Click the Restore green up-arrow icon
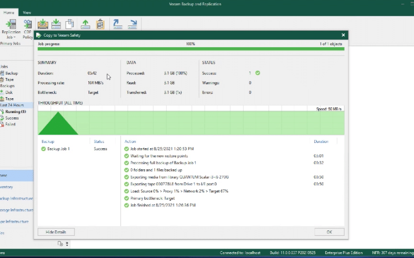Image resolution: width=414 pixels, height=258 pixels. click(x=85, y=24)
